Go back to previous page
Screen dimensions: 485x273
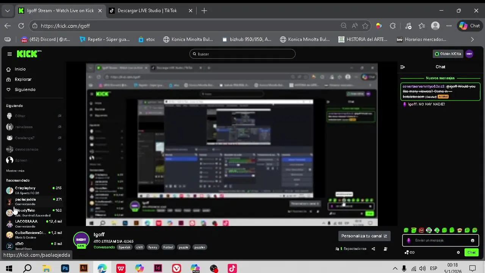[x=8, y=26]
